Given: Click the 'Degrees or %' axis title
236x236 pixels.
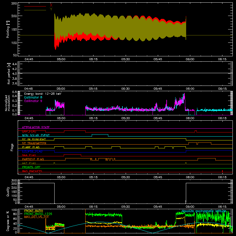Looking at the screenshot, I should (8, 221).
